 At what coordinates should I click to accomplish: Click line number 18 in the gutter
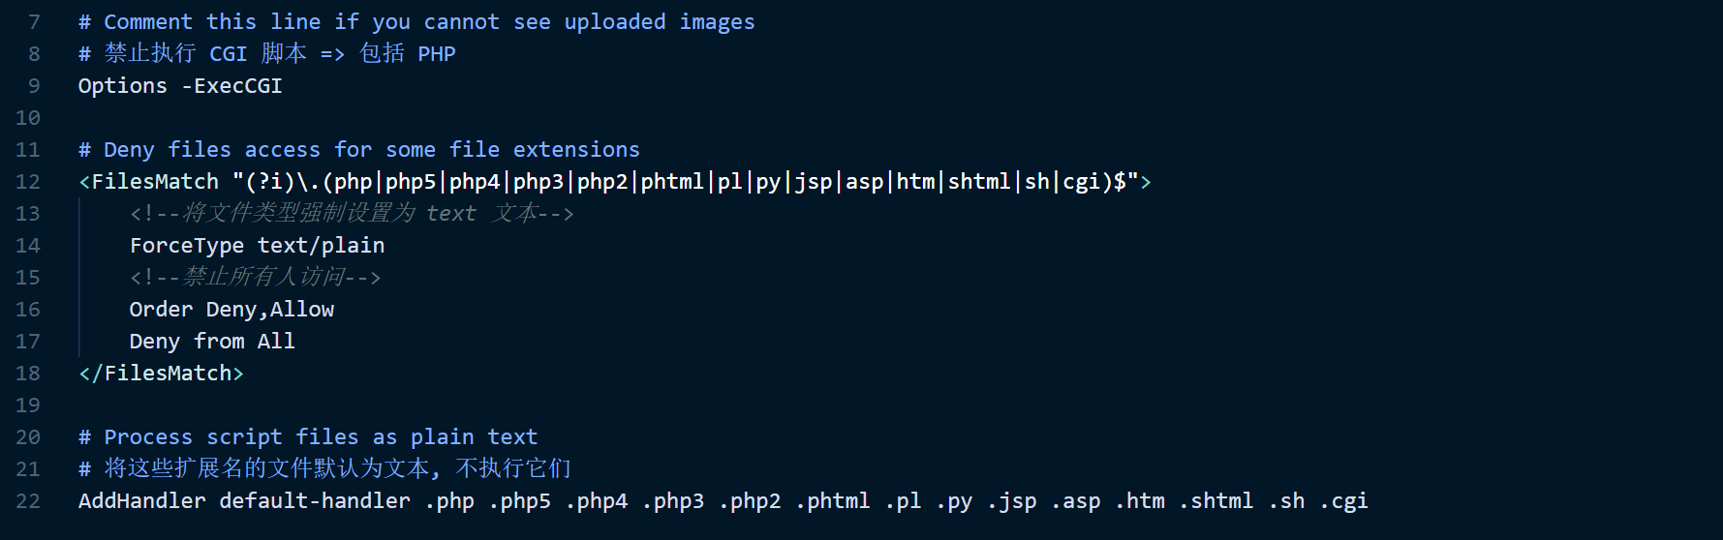28,374
